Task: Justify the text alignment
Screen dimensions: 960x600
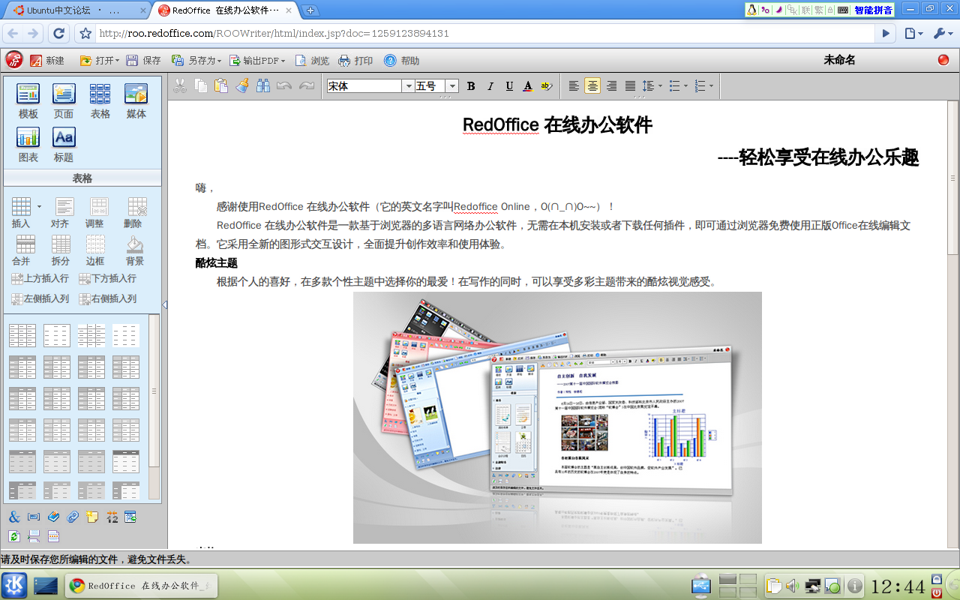Action: click(630, 86)
